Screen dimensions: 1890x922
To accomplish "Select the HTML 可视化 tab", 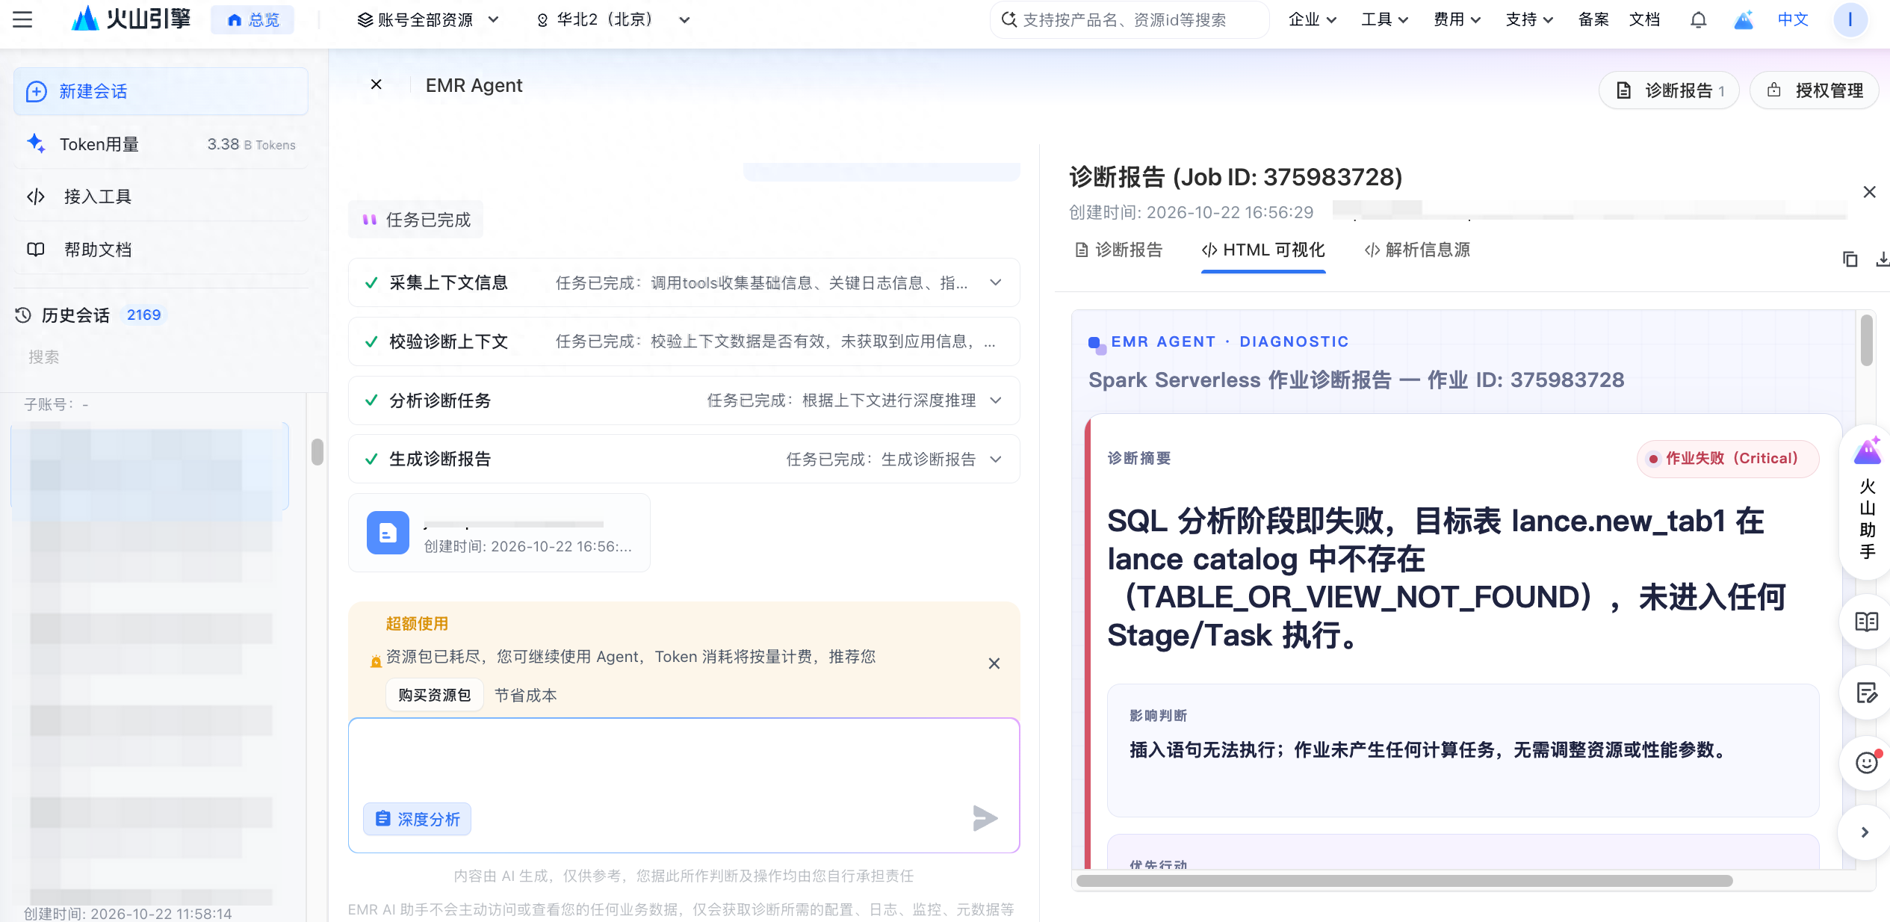I will coord(1263,250).
